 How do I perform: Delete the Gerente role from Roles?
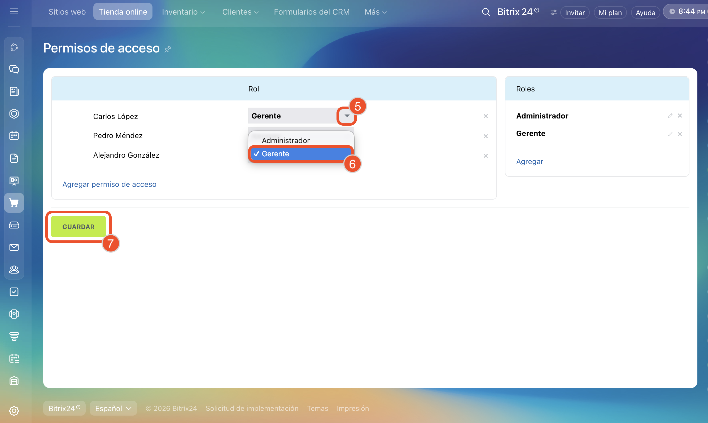(680, 134)
